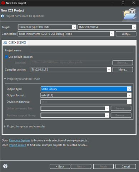Viewport: 139px width, 172px height.
Task: Click the Browse... button for Location
Action: point(123,63)
